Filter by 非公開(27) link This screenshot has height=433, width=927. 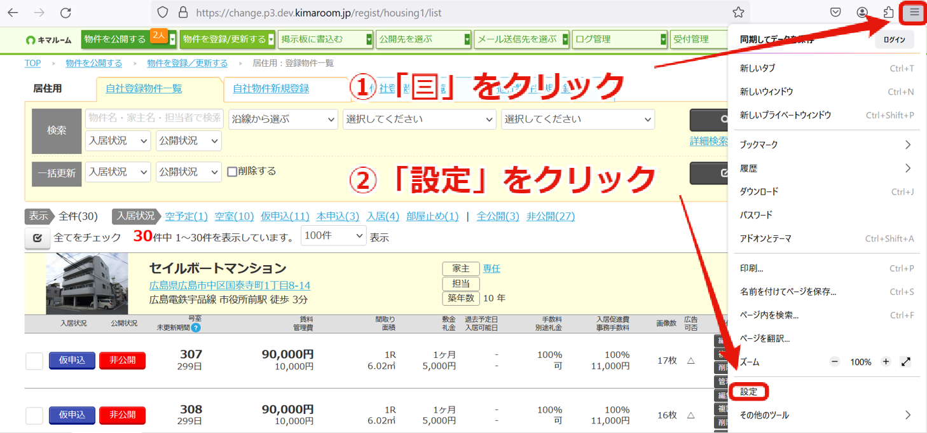point(551,216)
